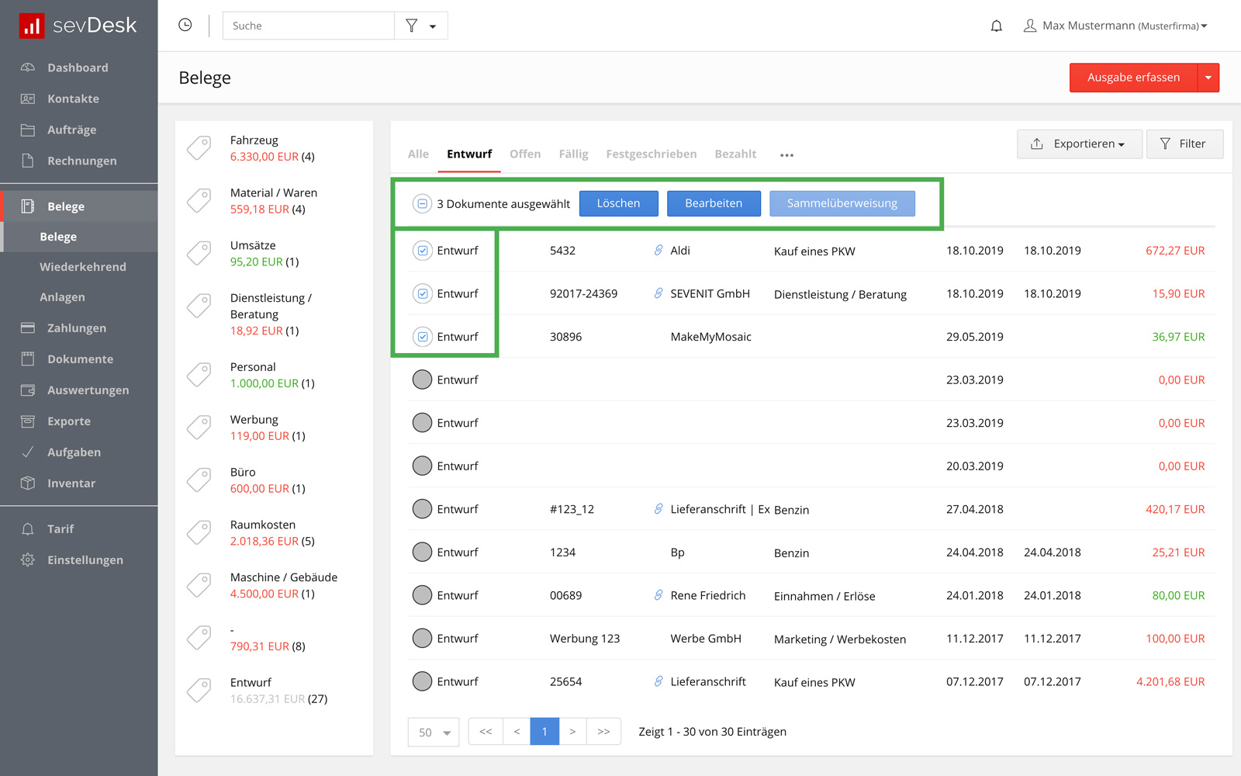1241x776 pixels.
Task: Click in the Suche search field
Action: pos(308,26)
